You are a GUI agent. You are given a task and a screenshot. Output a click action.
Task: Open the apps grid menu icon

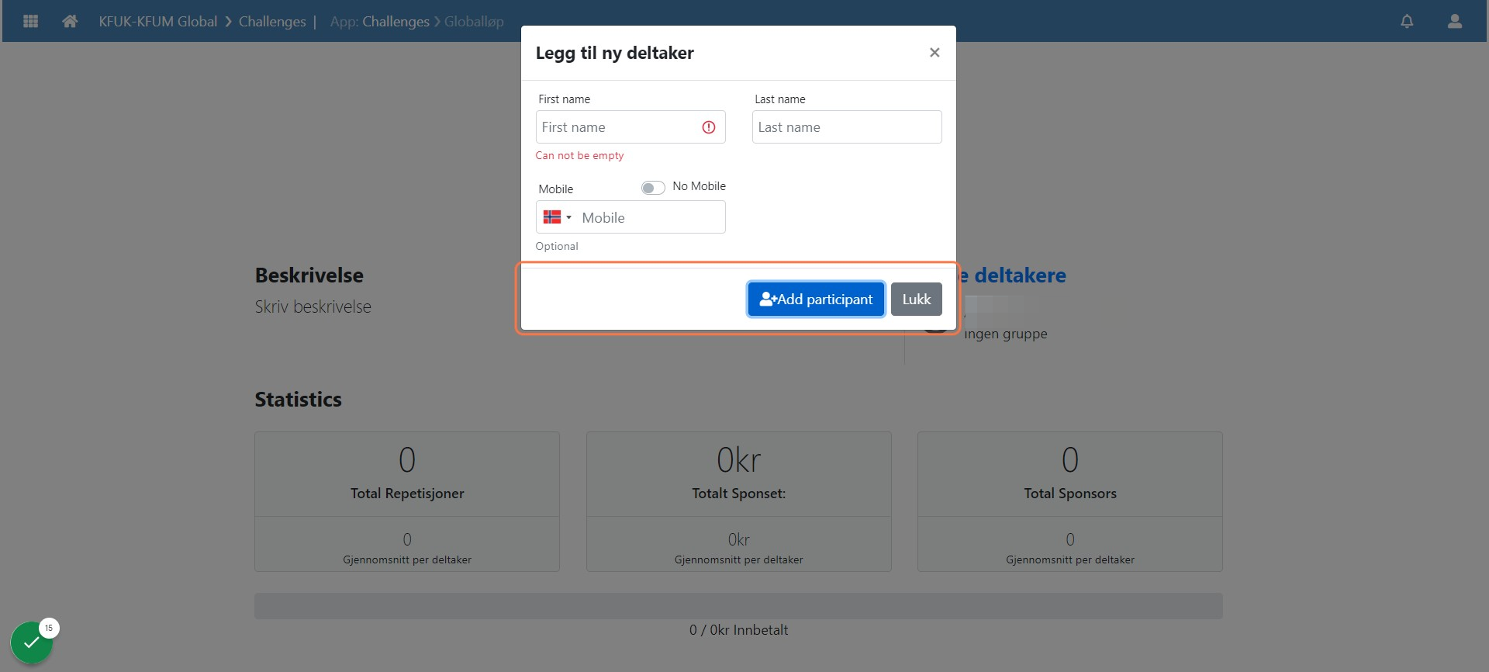(31, 21)
